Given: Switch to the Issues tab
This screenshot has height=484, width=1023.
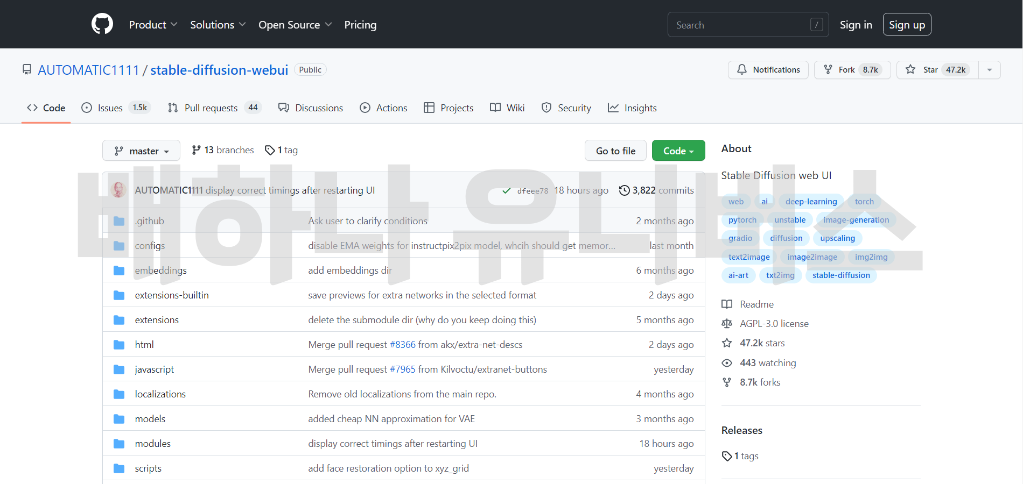Looking at the screenshot, I should (x=116, y=108).
